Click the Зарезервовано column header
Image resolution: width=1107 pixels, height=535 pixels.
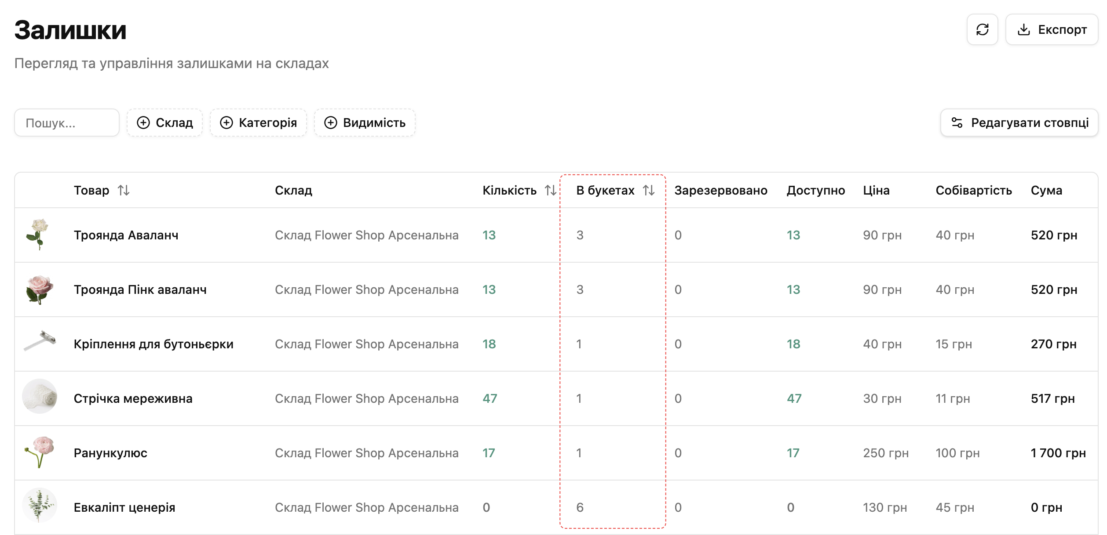pyautogui.click(x=721, y=190)
